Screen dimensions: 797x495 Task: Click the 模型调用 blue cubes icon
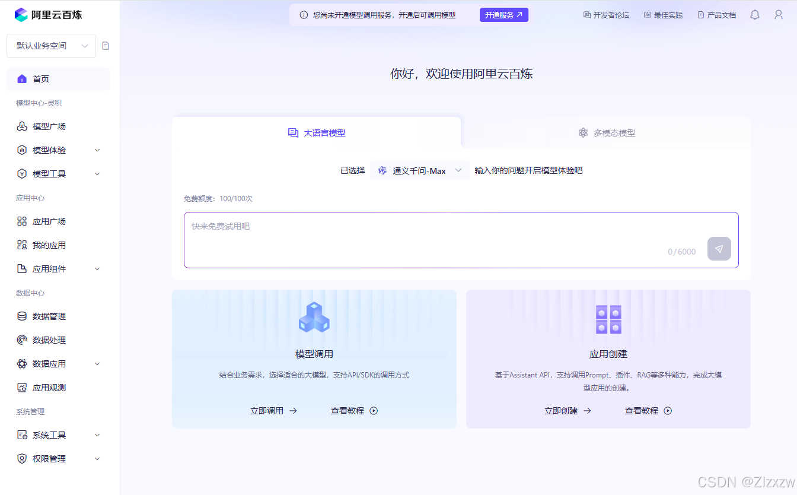click(x=314, y=317)
